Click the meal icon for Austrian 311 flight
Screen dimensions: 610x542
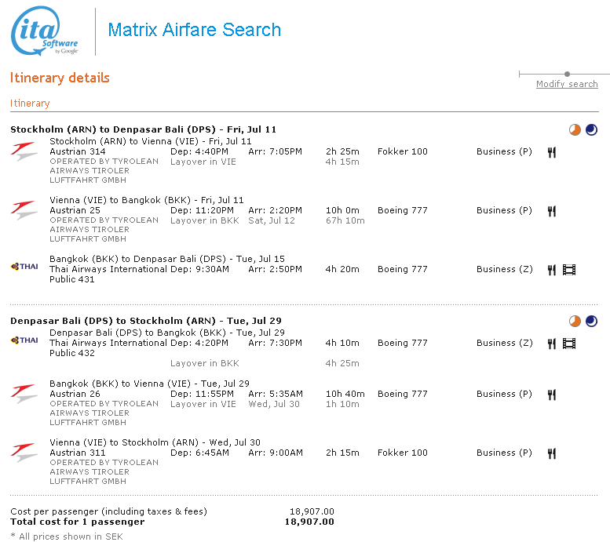pyautogui.click(x=552, y=453)
